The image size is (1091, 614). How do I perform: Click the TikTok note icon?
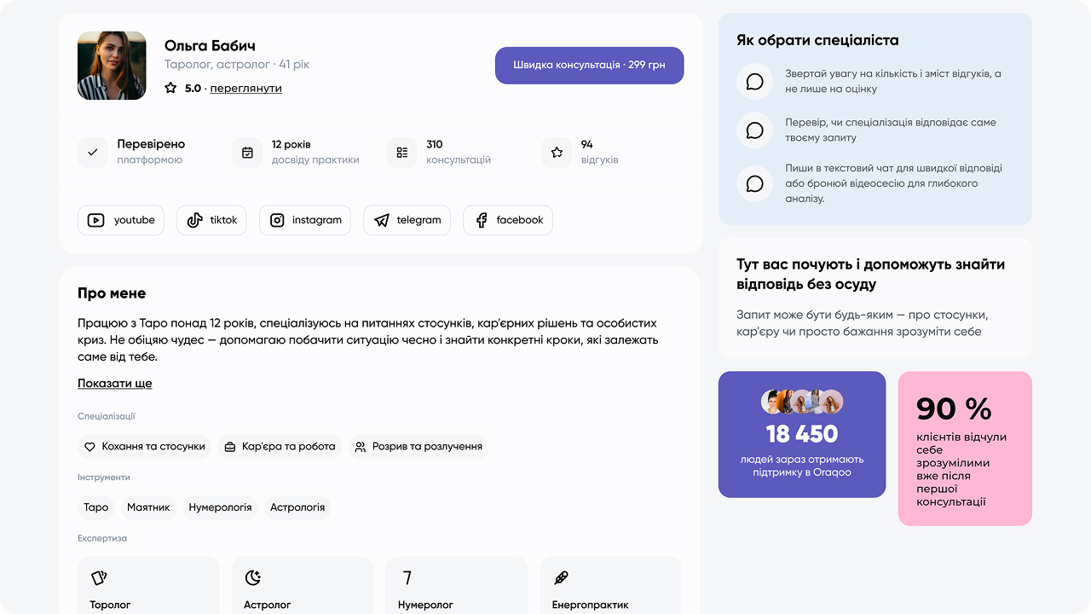click(194, 220)
